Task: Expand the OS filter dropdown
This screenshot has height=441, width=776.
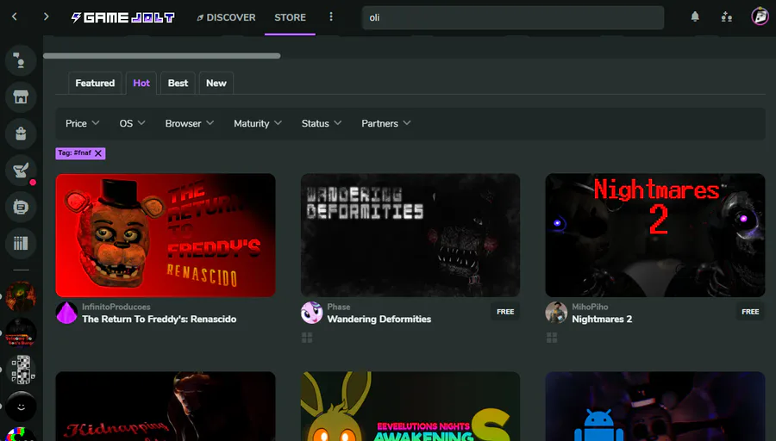Action: pyautogui.click(x=132, y=123)
